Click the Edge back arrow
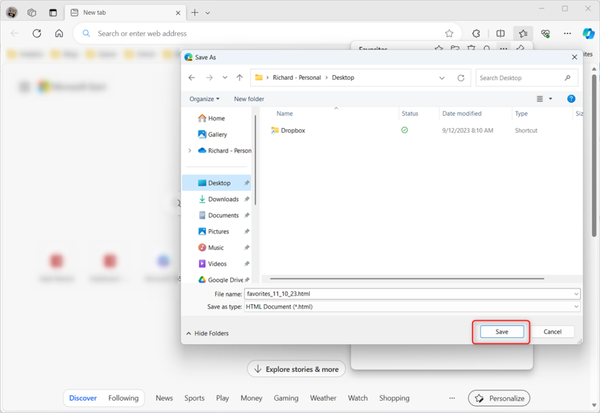The width and height of the screenshot is (600, 413). [15, 33]
